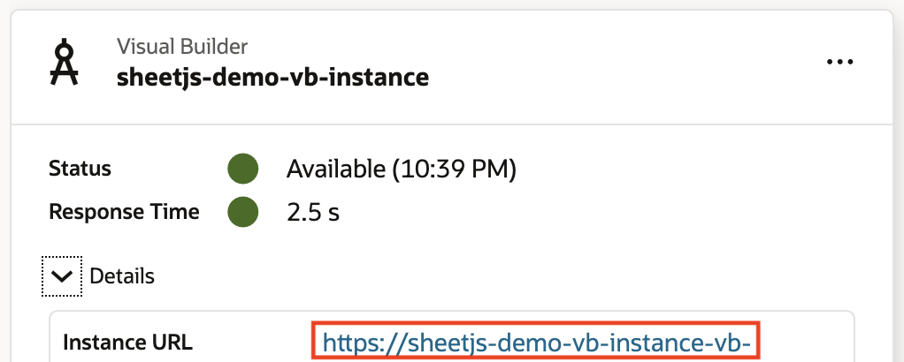The width and height of the screenshot is (904, 362).
Task: Open the three-dot actions menu
Action: 839,62
